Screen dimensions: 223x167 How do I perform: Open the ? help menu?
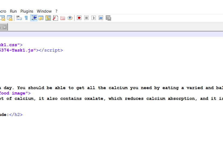pyautogui.click(x=56, y=11)
